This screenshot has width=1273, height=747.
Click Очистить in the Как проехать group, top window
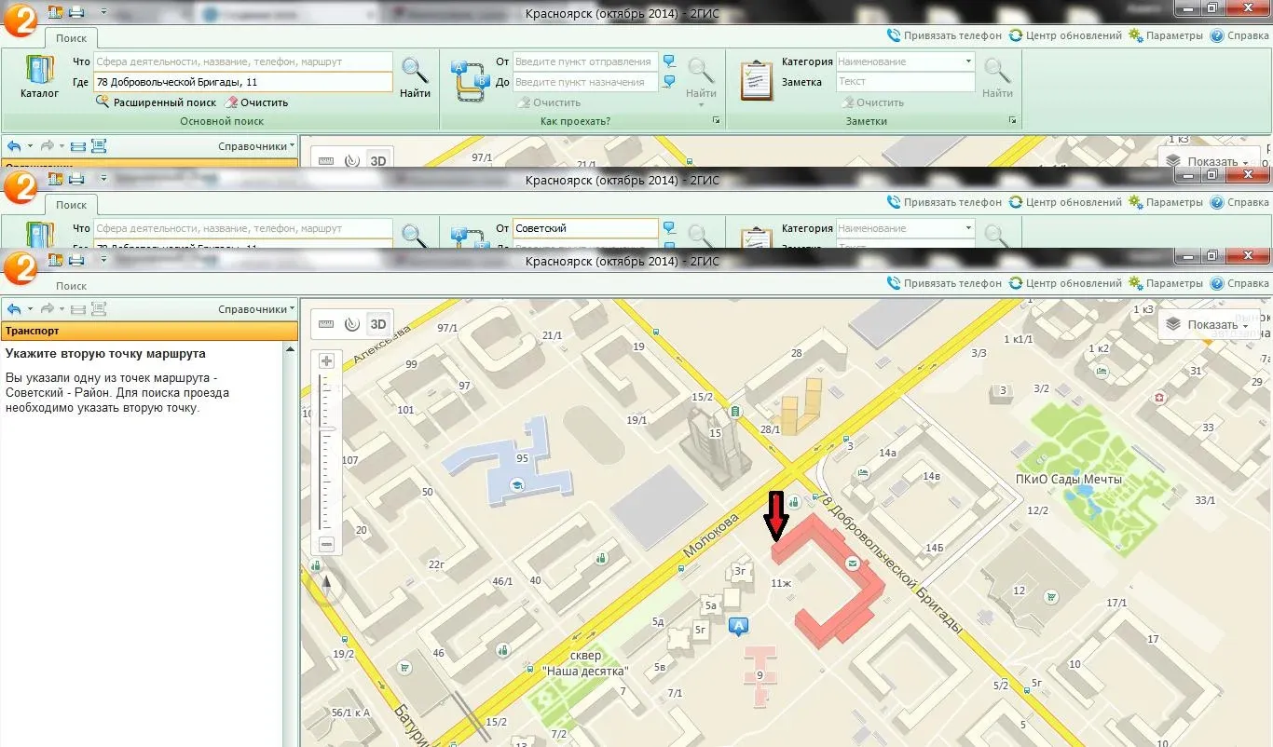point(548,102)
